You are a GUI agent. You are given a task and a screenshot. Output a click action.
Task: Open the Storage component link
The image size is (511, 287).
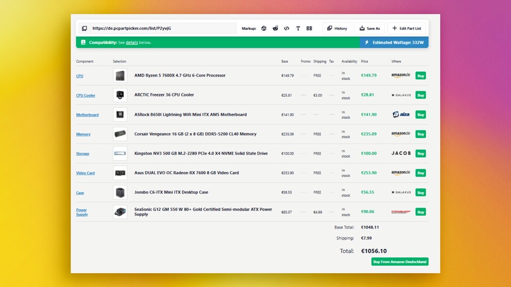click(83, 154)
